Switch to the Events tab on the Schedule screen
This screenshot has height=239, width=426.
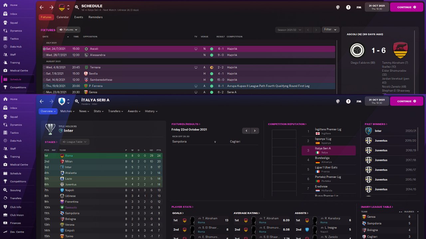tap(79, 17)
